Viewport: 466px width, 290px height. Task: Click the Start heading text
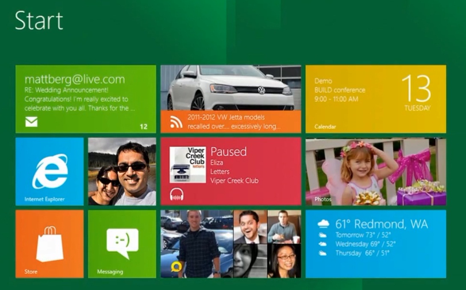point(39,21)
